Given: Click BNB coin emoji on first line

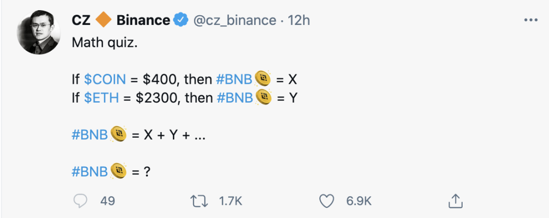Looking at the screenshot, I should pyautogui.click(x=262, y=79).
